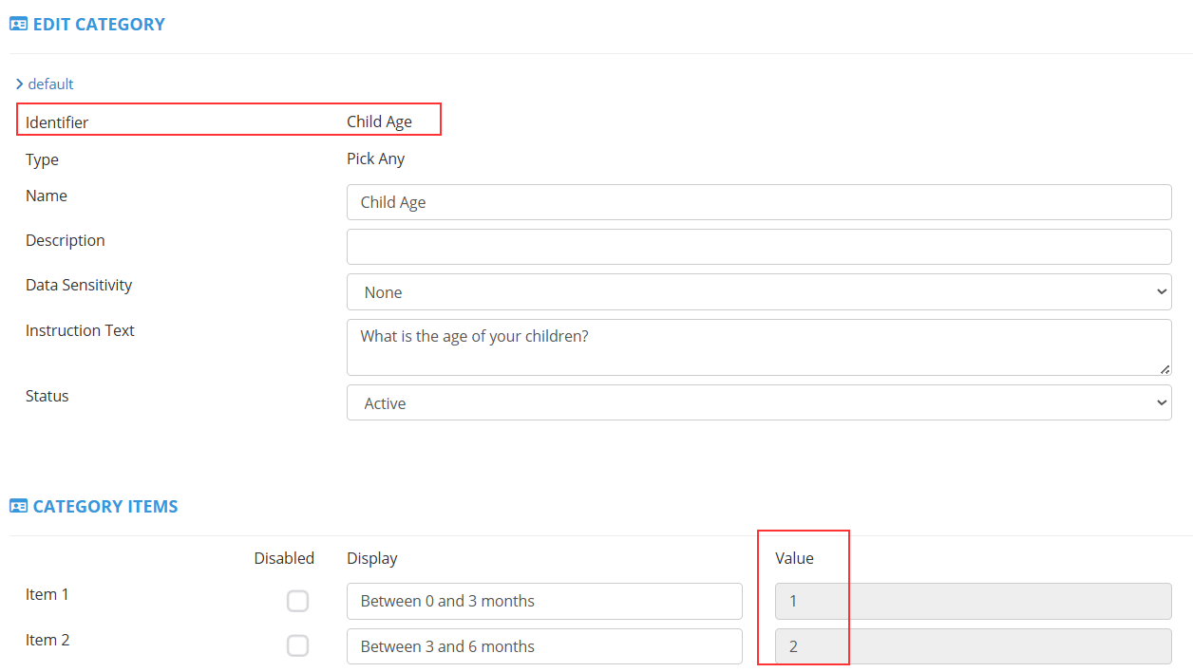Image resolution: width=1193 pixels, height=672 pixels.
Task: Click the Item 2 Value field
Action: coord(973,646)
